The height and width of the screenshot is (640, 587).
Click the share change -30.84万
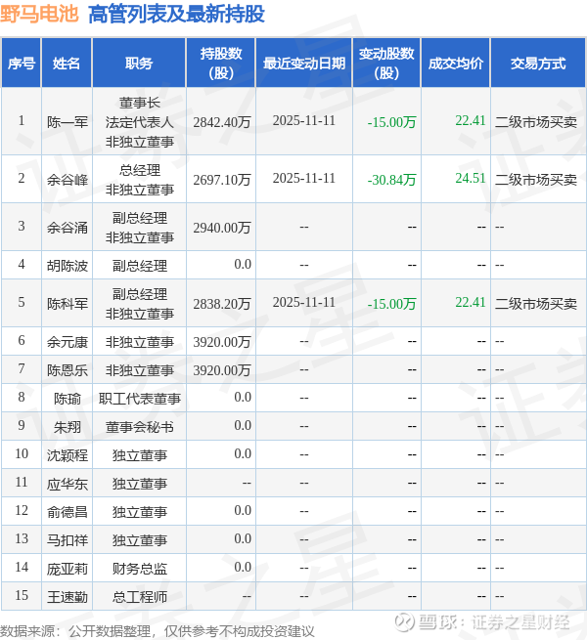[x=391, y=179]
